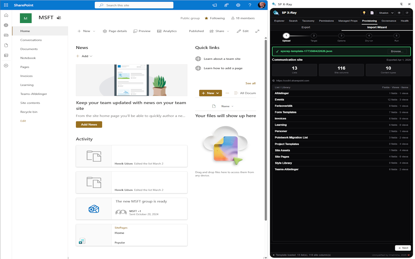Open the news illustration thumbnail

point(132,80)
